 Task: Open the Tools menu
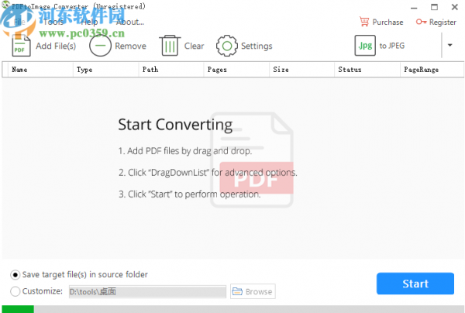pyautogui.click(x=53, y=22)
